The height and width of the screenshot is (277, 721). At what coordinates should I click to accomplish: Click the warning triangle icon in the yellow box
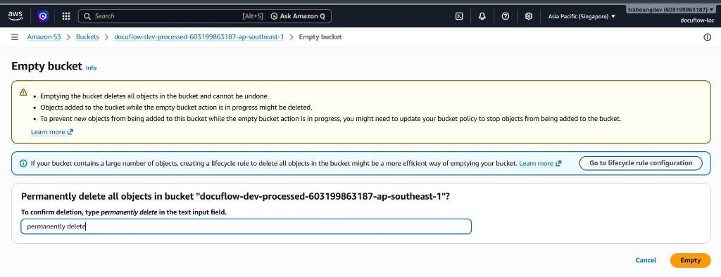(x=23, y=92)
